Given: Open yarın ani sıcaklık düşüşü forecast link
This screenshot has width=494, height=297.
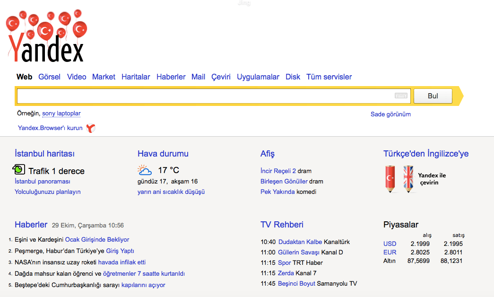Looking at the screenshot, I should (x=171, y=192).
